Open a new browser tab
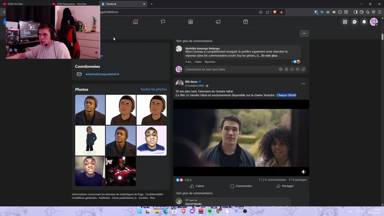 click(x=151, y=4)
